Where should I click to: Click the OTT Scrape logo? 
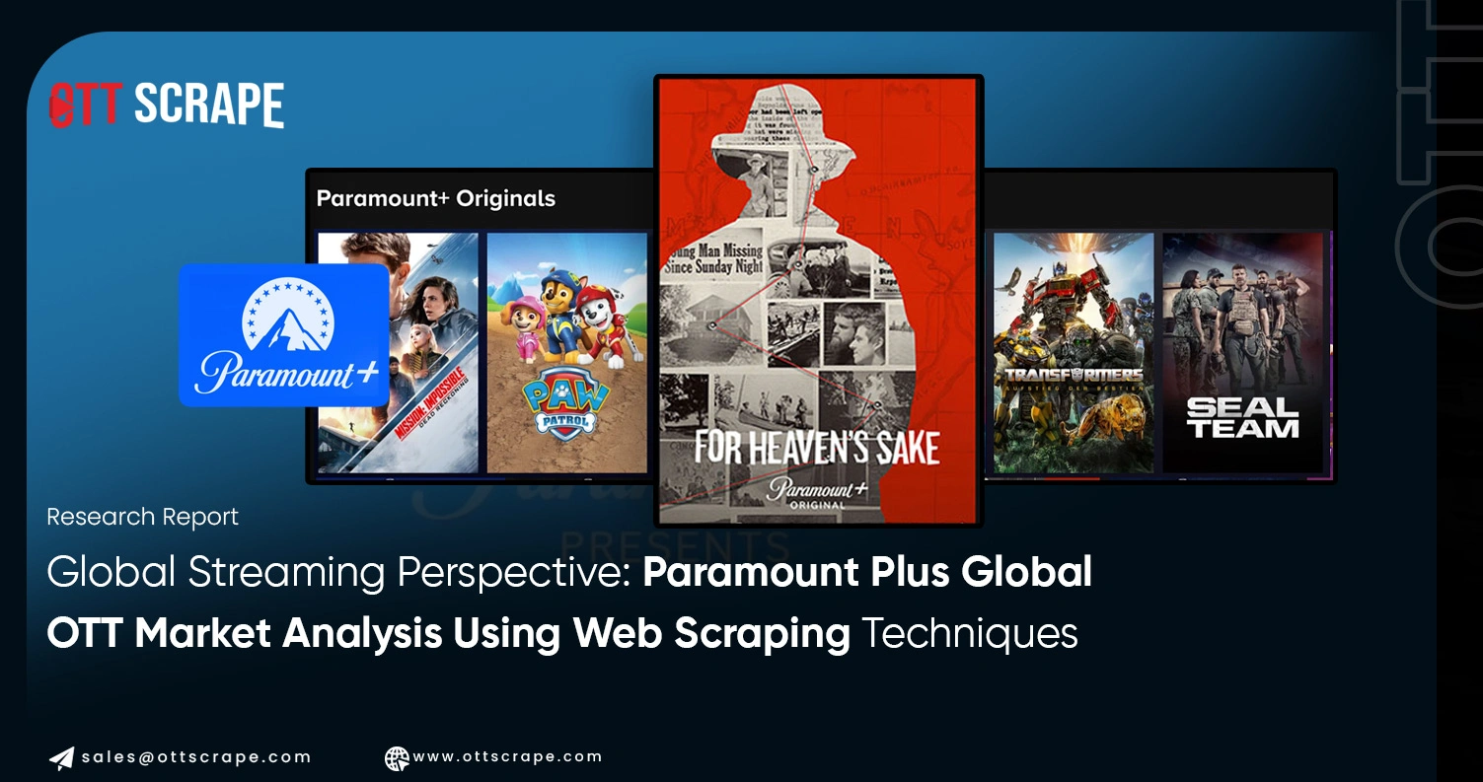(x=167, y=105)
